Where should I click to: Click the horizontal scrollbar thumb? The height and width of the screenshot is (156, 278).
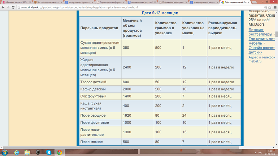click(121, 147)
